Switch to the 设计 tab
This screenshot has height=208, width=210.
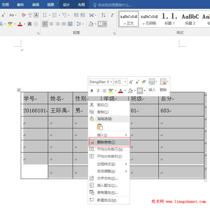point(66,5)
